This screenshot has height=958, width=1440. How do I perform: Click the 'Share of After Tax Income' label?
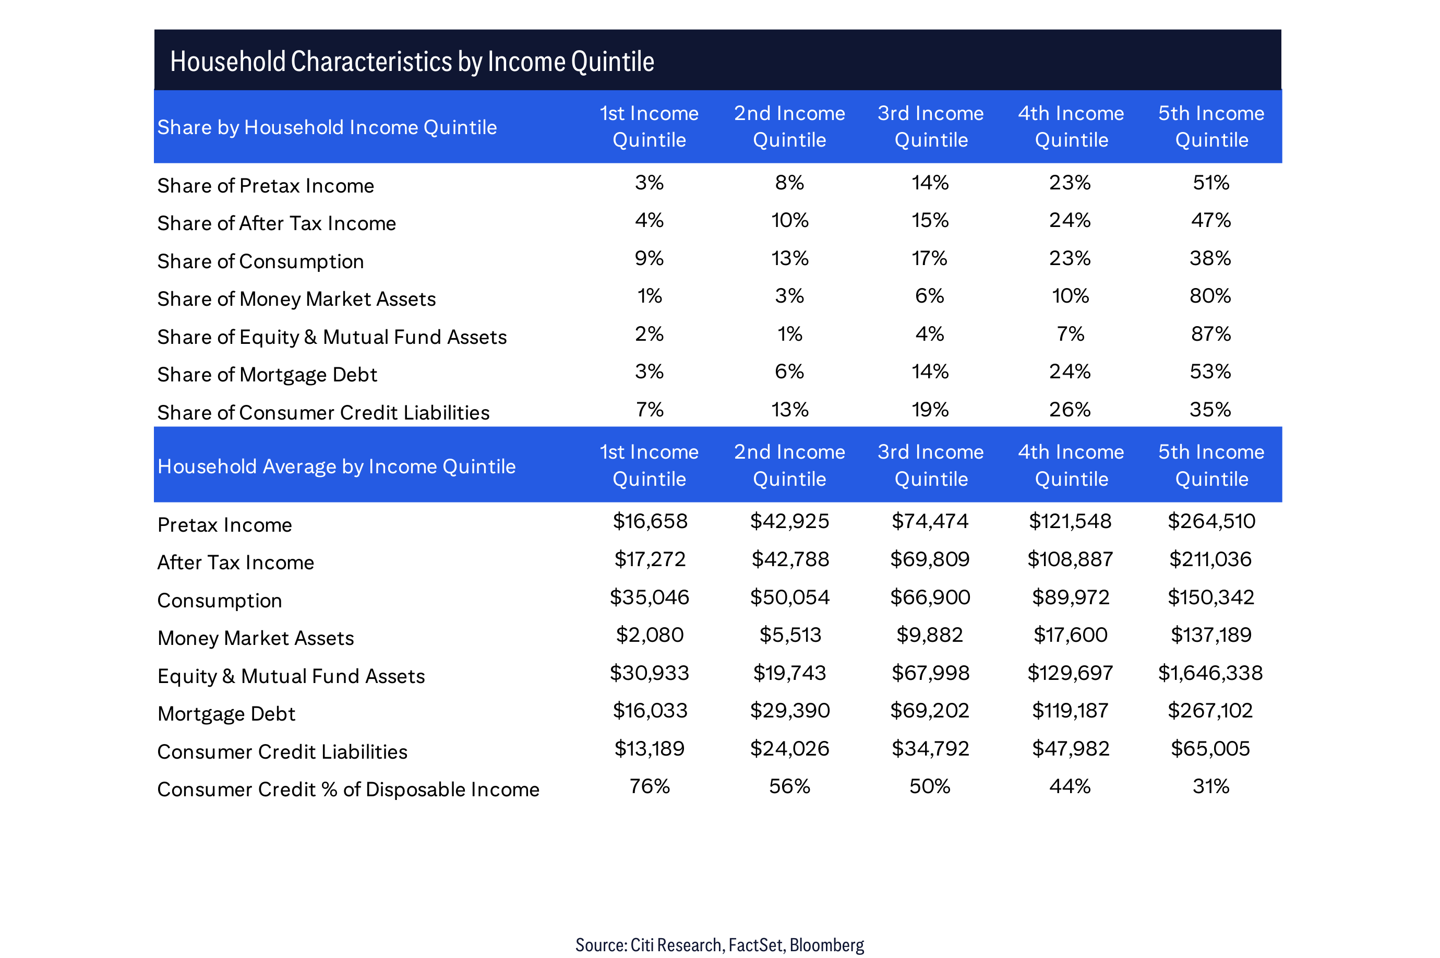[x=276, y=223]
